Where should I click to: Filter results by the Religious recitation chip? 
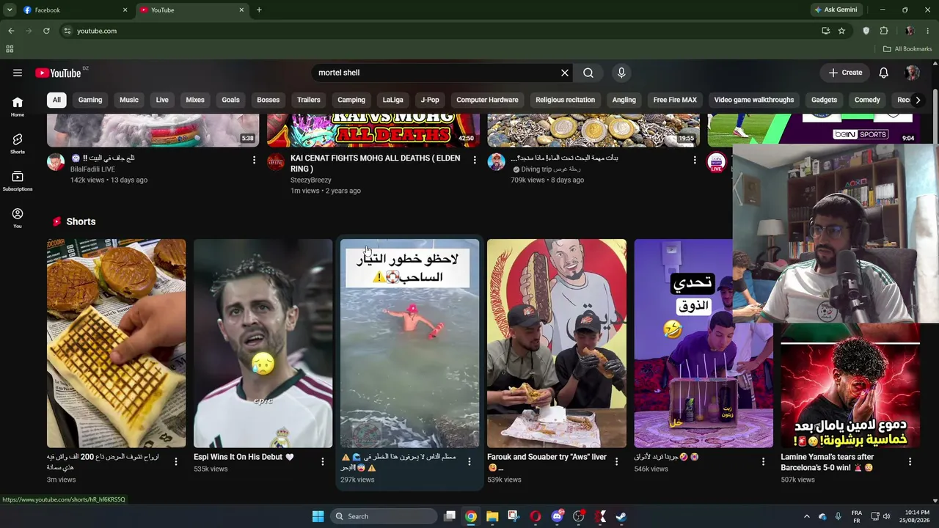[566, 100]
